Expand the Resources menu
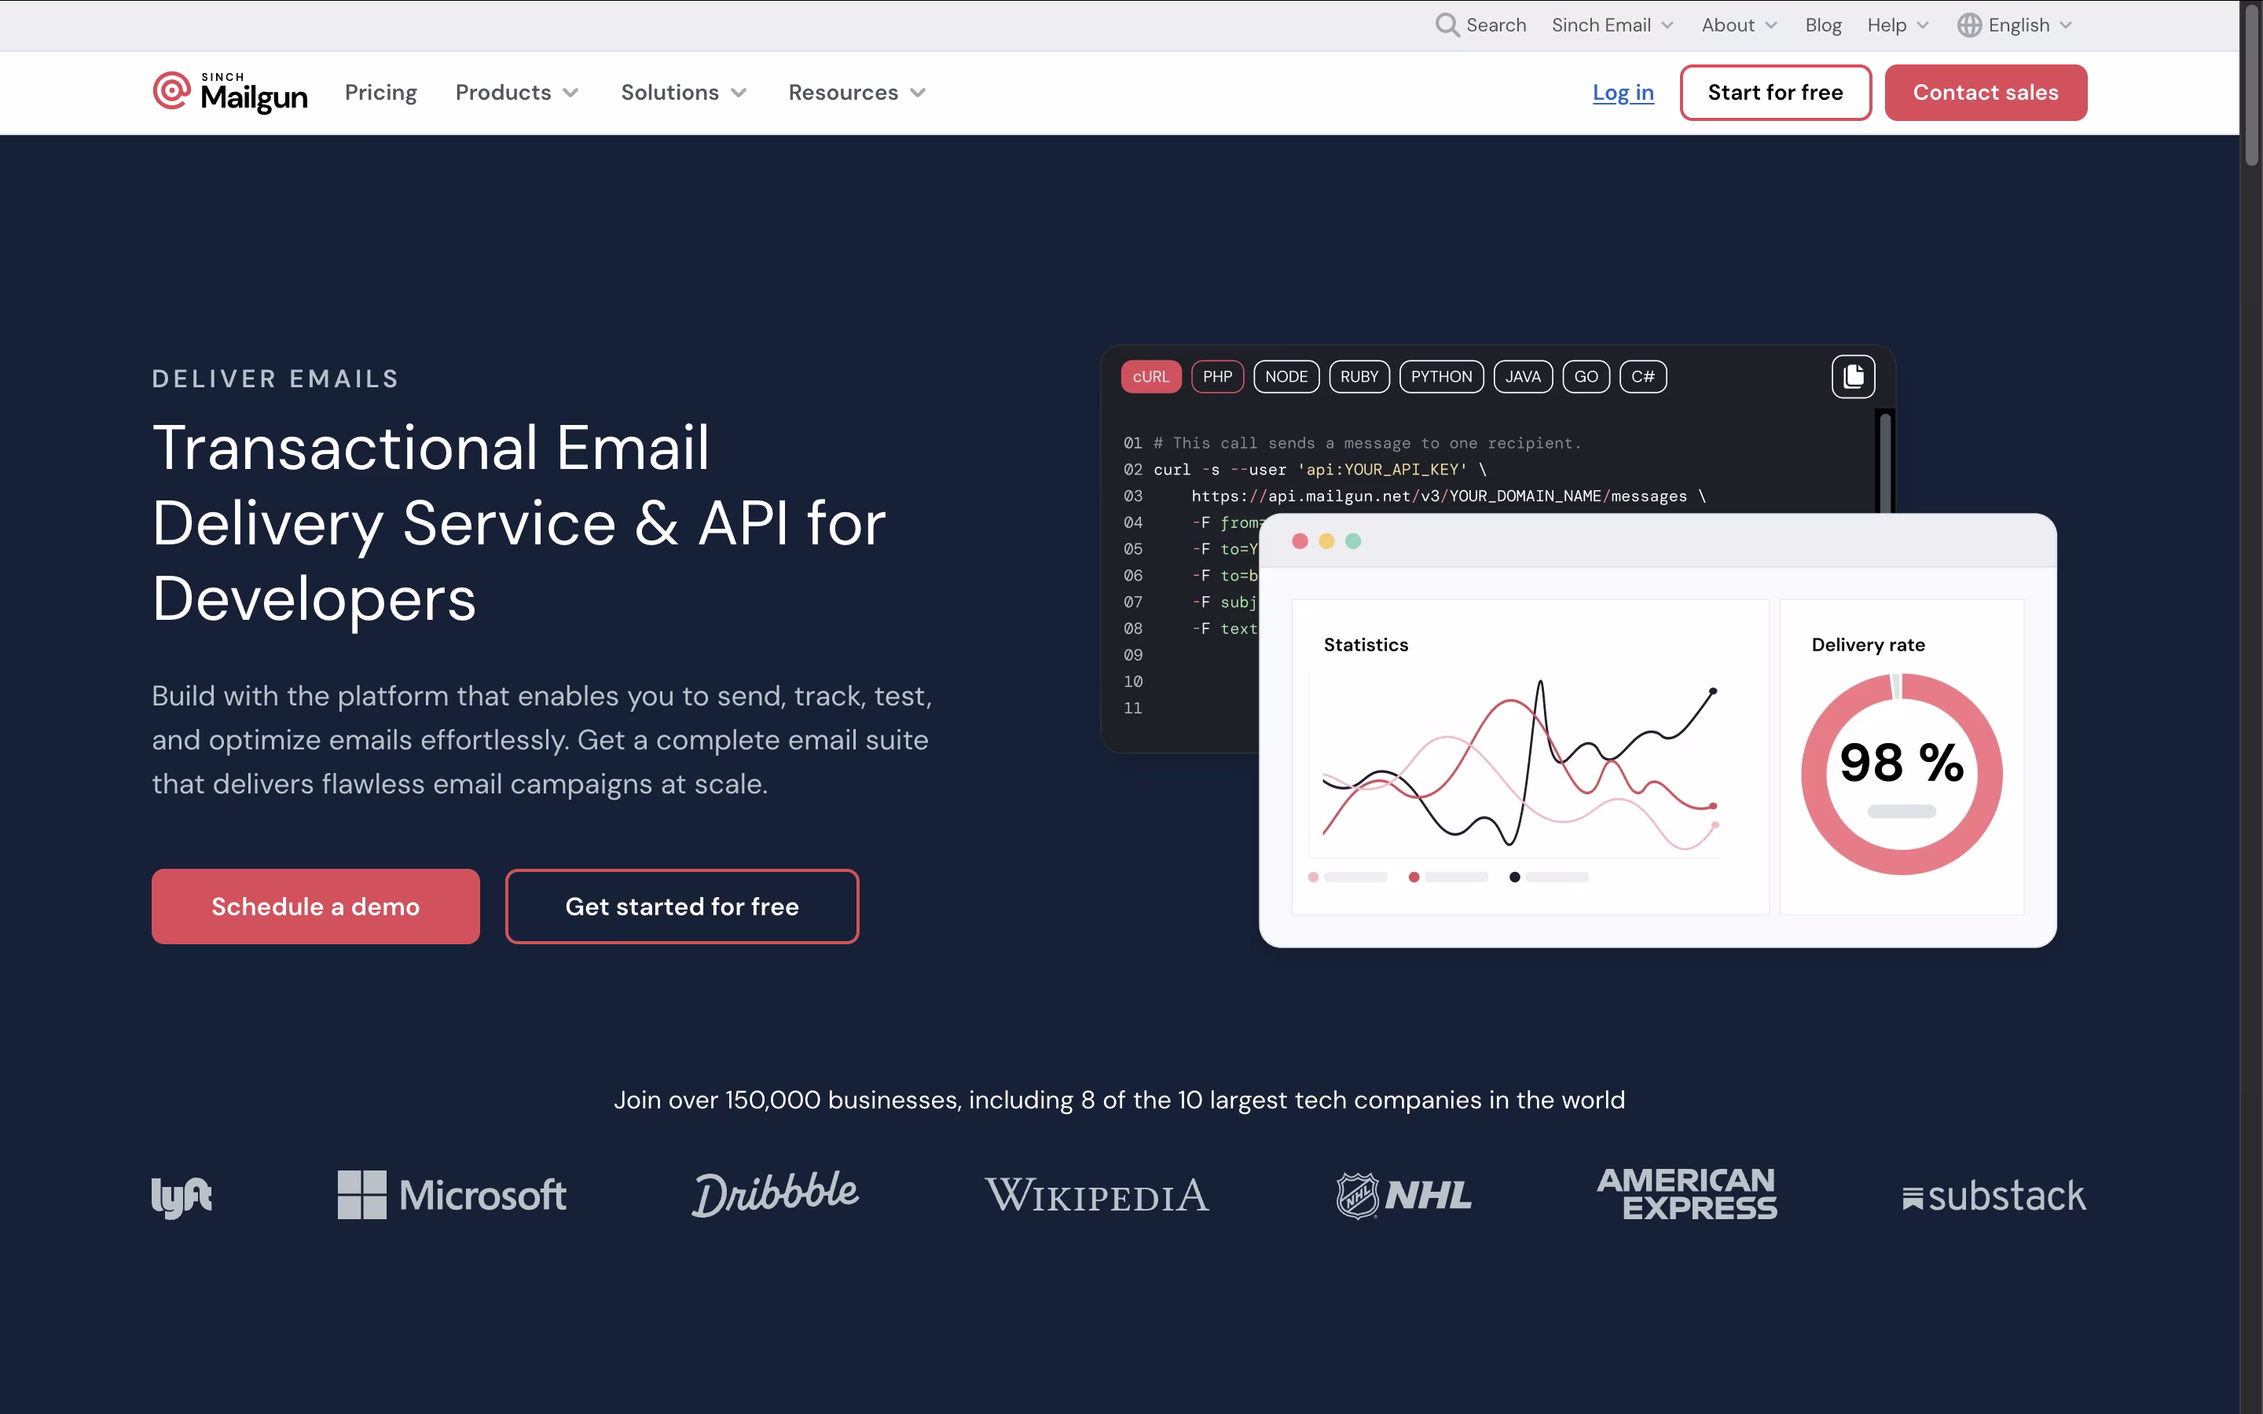This screenshot has width=2263, height=1414. point(856,93)
